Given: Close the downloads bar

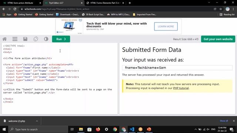Looking at the screenshot, I should tap(234, 121).
